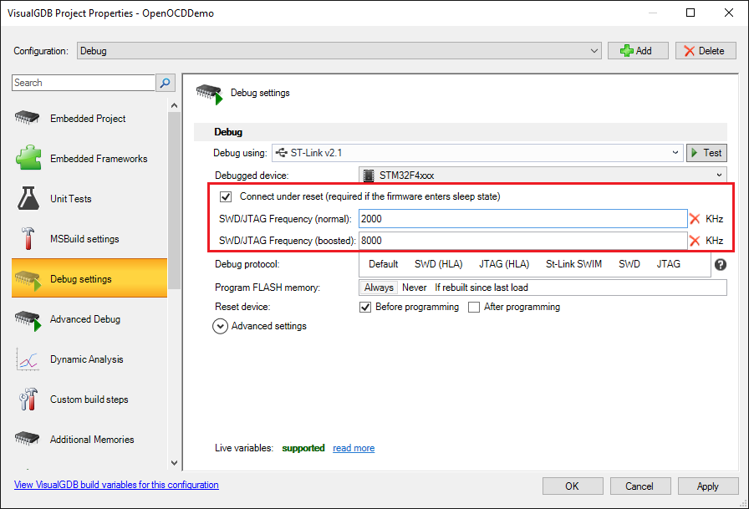This screenshot has width=749, height=509.
Task: Click the Test debug connection button
Action: point(706,153)
